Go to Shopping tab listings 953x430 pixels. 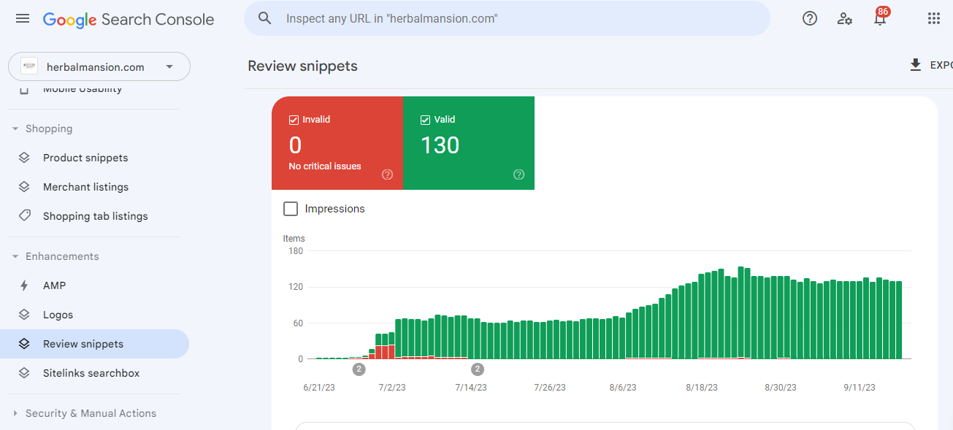tap(95, 216)
